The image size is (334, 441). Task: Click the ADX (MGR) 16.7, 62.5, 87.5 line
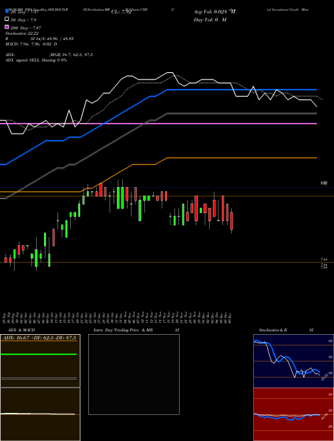pos(49,55)
